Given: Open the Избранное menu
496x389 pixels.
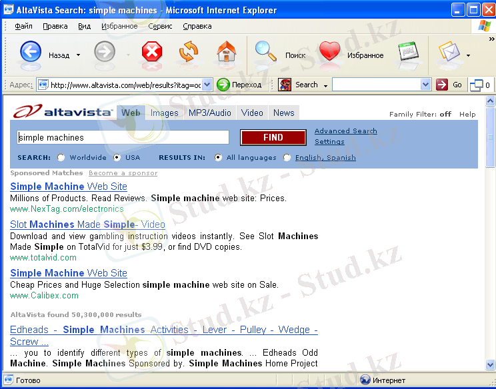Looking at the screenshot, I should (x=119, y=26).
